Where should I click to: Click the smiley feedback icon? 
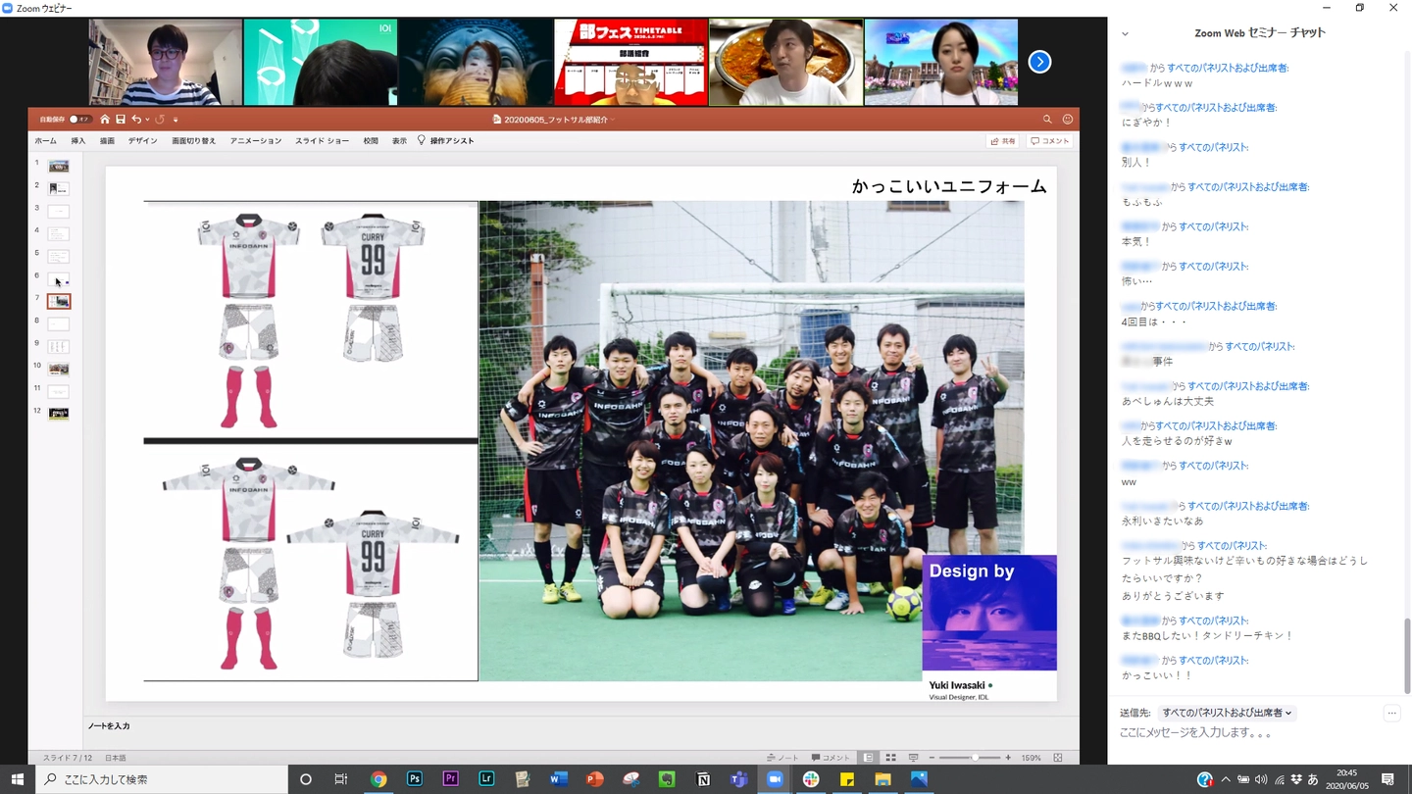click(1068, 120)
